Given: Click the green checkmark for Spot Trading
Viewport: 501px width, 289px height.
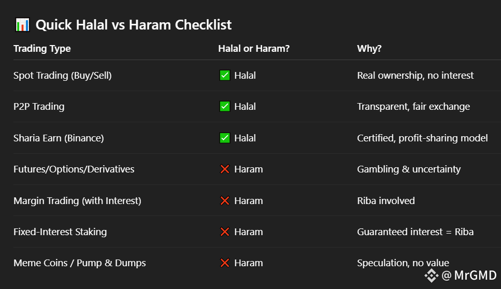Looking at the screenshot, I should 224,76.
